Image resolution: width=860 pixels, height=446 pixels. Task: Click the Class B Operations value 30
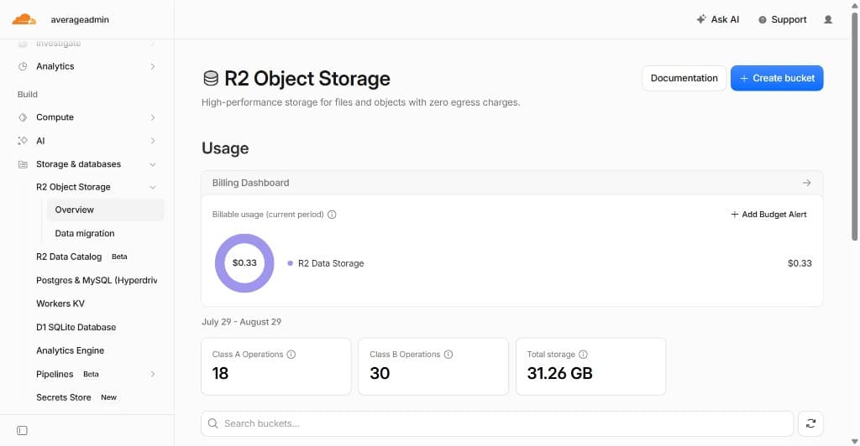point(380,374)
